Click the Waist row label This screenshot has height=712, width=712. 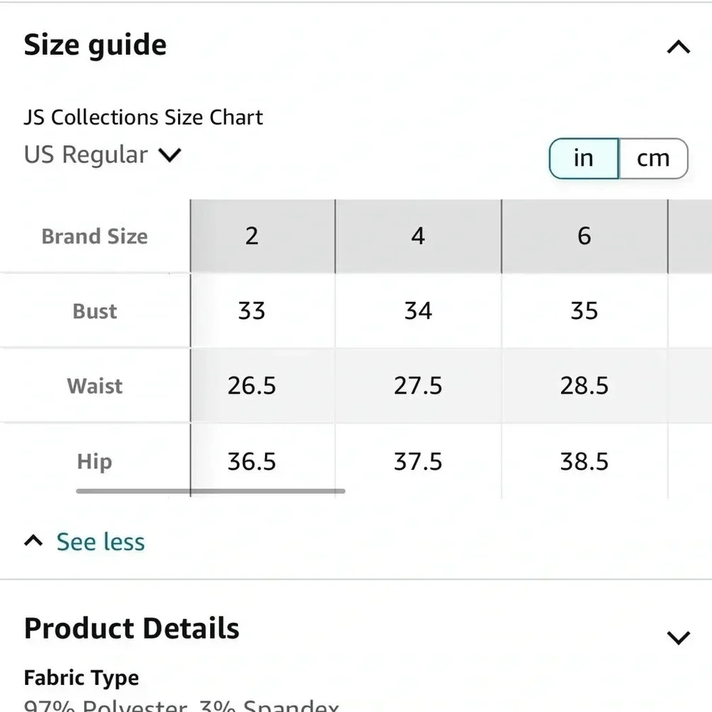click(x=95, y=386)
